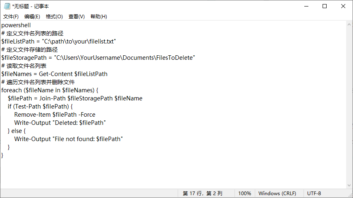Open the 帮助(H) menu
Screen dimensions: 353x198
point(99,16)
